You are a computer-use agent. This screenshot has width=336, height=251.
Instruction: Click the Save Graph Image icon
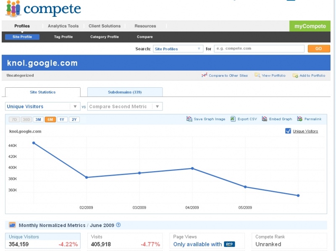click(189, 119)
